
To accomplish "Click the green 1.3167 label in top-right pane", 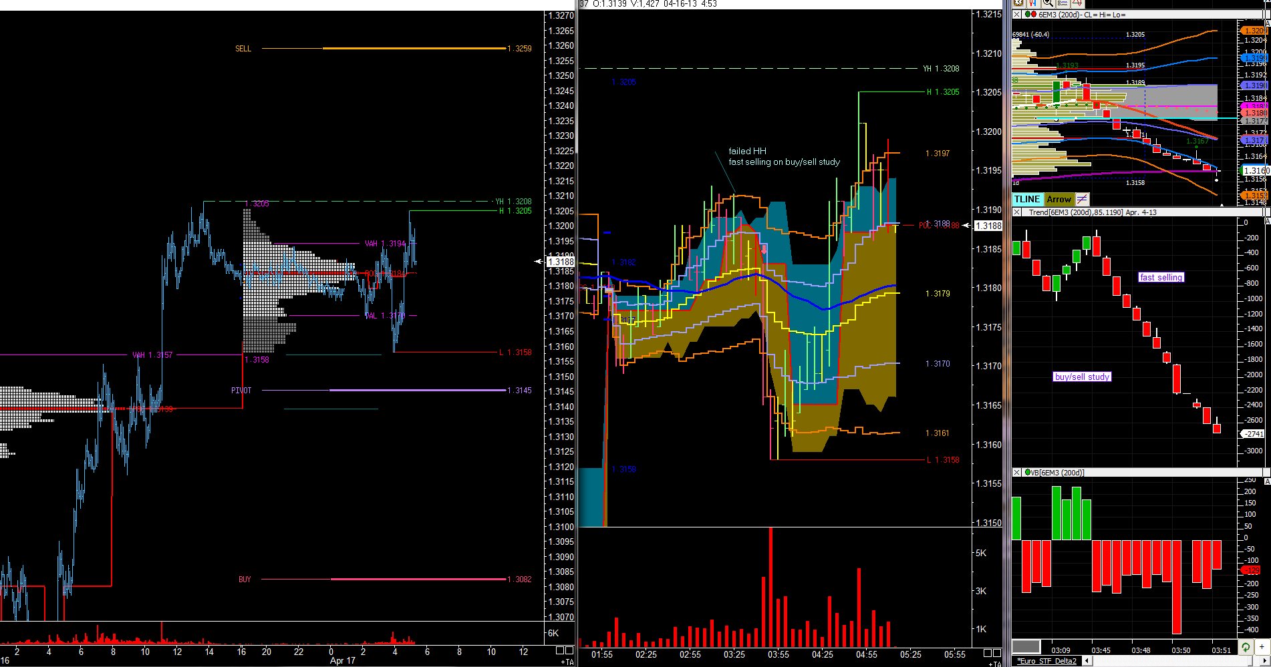I will coord(1197,141).
